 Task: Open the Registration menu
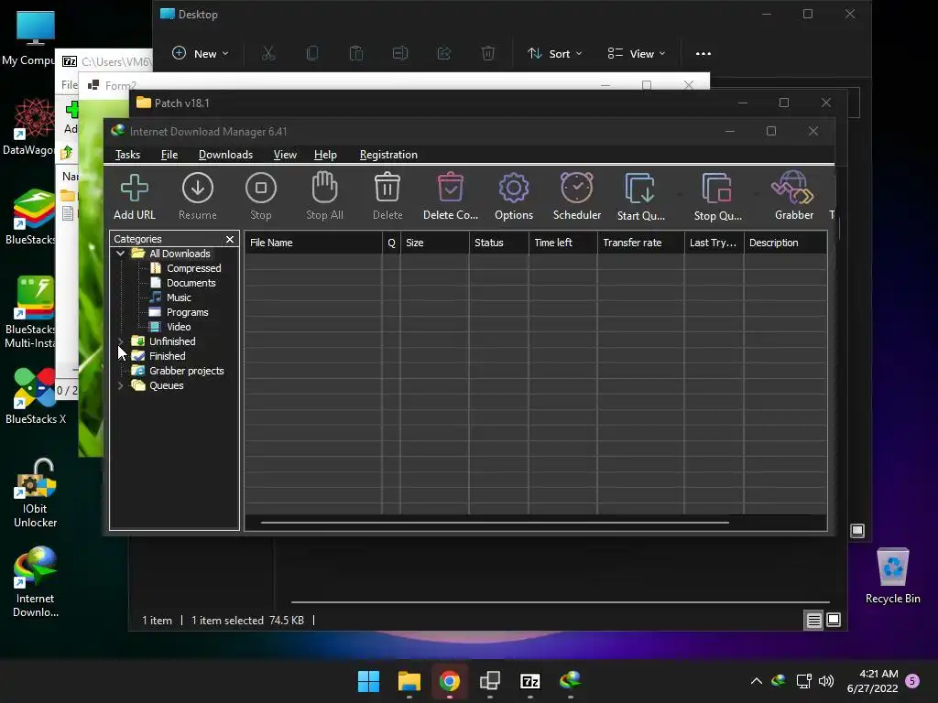point(388,155)
